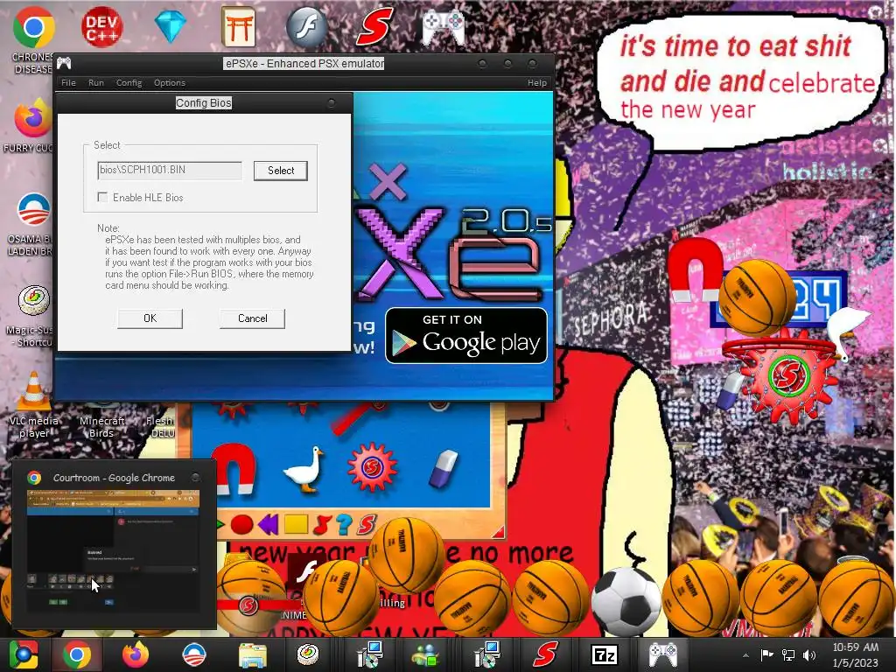The width and height of the screenshot is (896, 672).
Task: Click the sushi roll taskbar icon
Action: 309,654
